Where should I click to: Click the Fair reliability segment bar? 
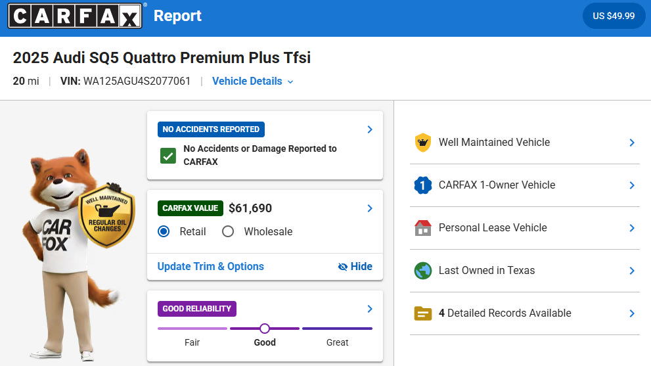[x=192, y=329]
